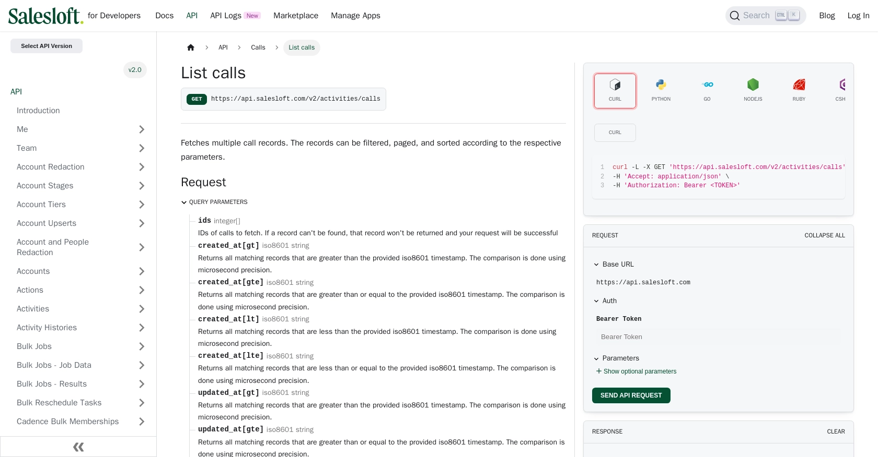
Task: Click the 'updated_at[gte]' parameter name
Action: click(x=230, y=429)
